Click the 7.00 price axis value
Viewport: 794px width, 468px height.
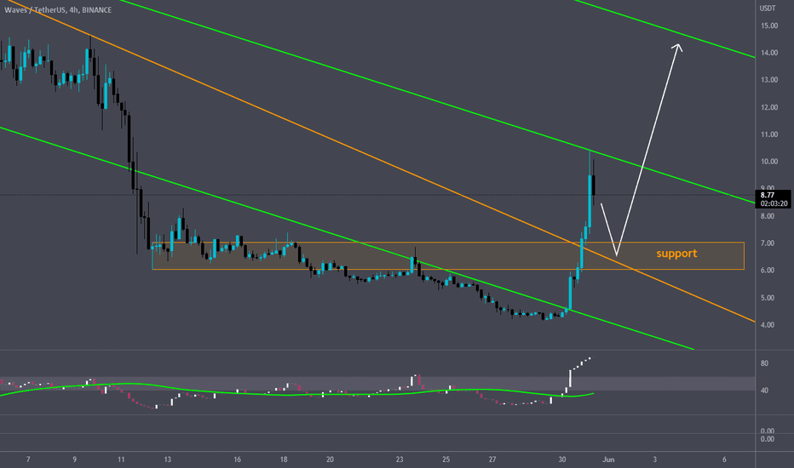click(768, 243)
